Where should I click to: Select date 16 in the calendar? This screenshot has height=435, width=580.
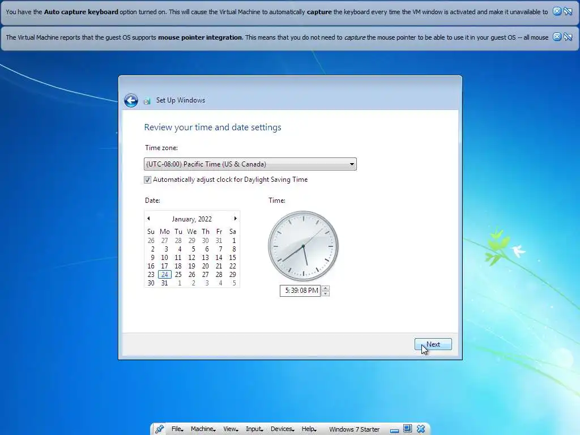click(x=151, y=266)
